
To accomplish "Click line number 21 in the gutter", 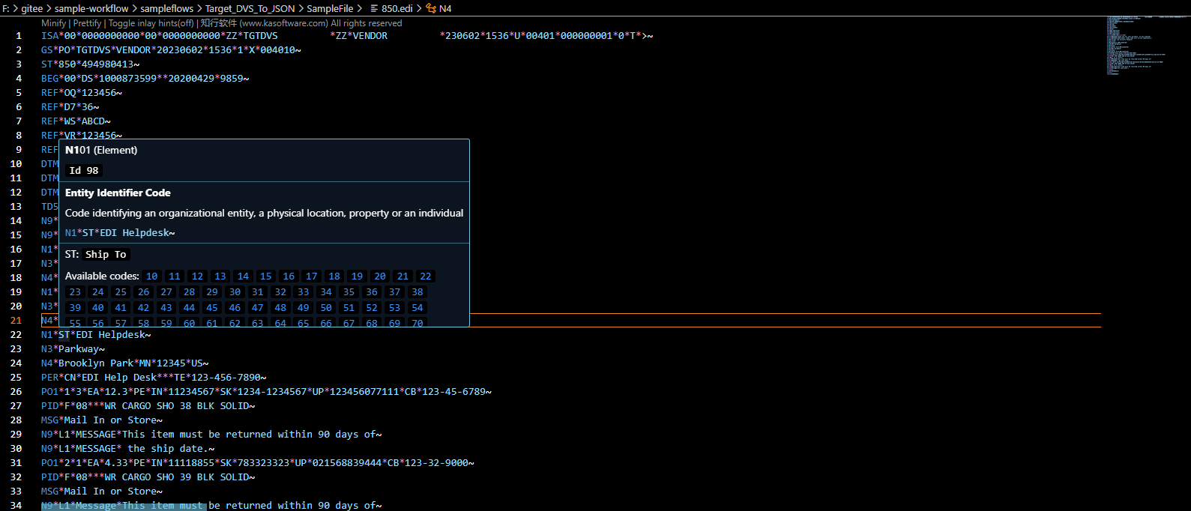I will [16, 321].
